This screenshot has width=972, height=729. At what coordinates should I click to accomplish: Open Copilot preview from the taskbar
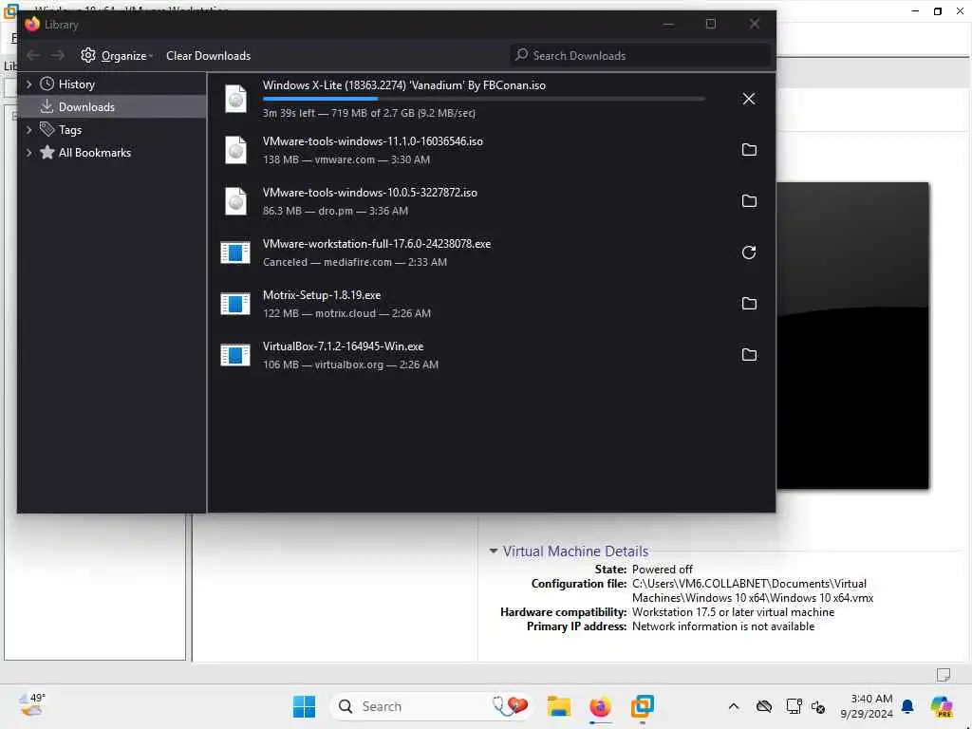click(x=941, y=706)
